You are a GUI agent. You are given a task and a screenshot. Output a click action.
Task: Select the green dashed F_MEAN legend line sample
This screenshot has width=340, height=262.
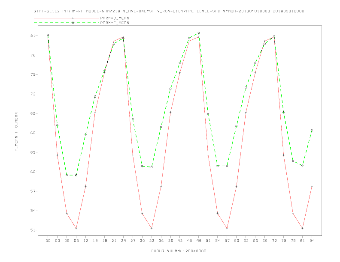(67, 23)
